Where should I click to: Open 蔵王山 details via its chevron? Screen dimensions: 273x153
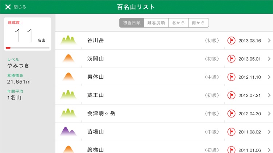[x=269, y=95]
